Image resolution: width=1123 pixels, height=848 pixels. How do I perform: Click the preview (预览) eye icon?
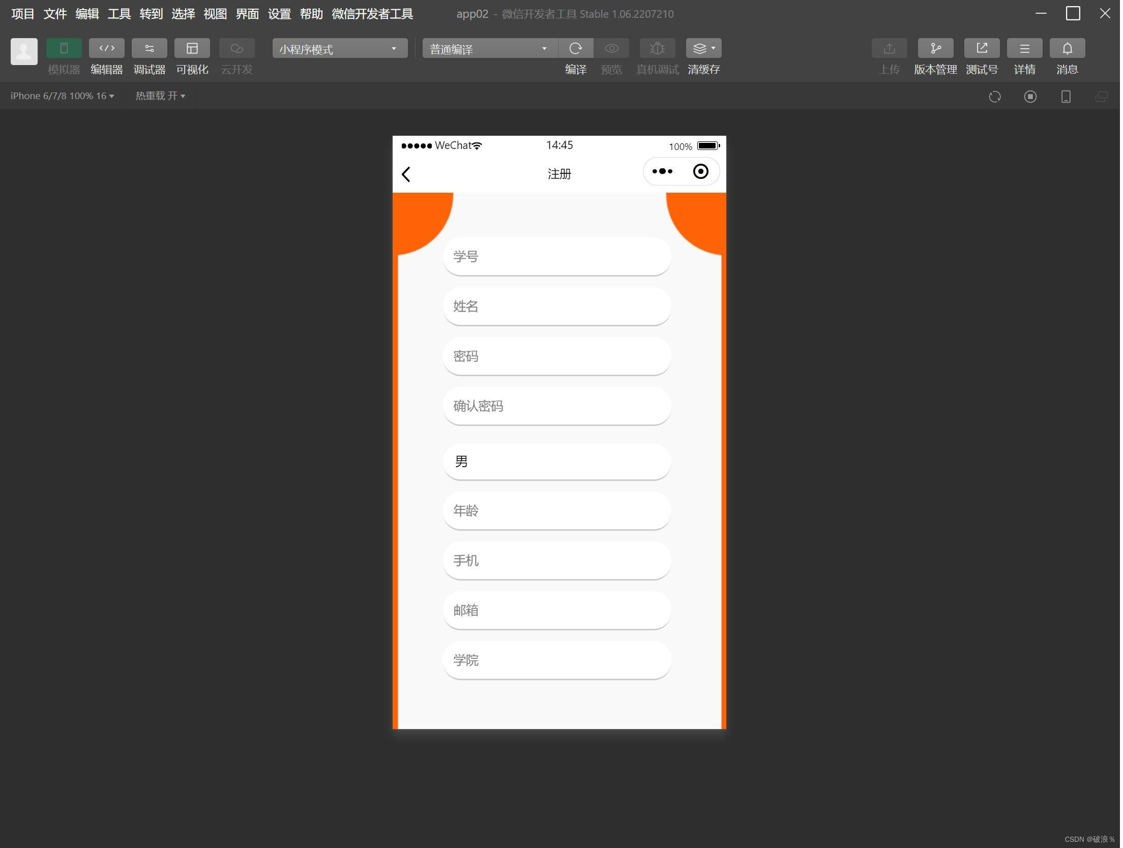611,48
